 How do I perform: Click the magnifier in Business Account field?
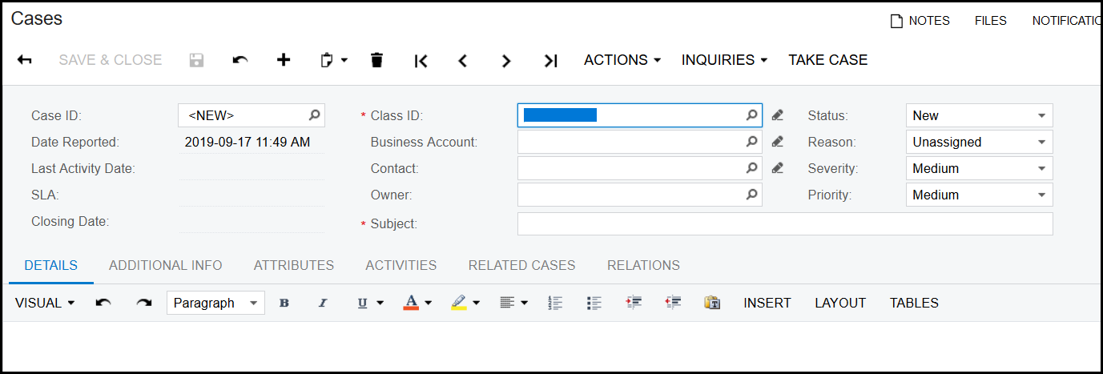click(751, 142)
